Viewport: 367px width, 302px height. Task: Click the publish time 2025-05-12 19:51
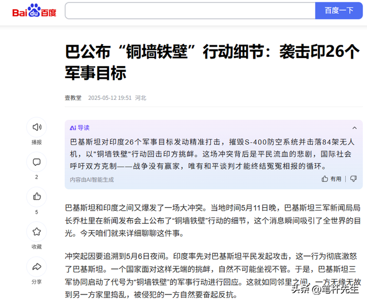[x=110, y=98]
